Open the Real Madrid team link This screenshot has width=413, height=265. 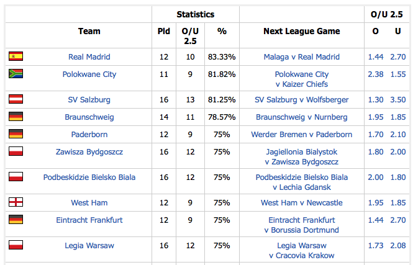point(89,57)
